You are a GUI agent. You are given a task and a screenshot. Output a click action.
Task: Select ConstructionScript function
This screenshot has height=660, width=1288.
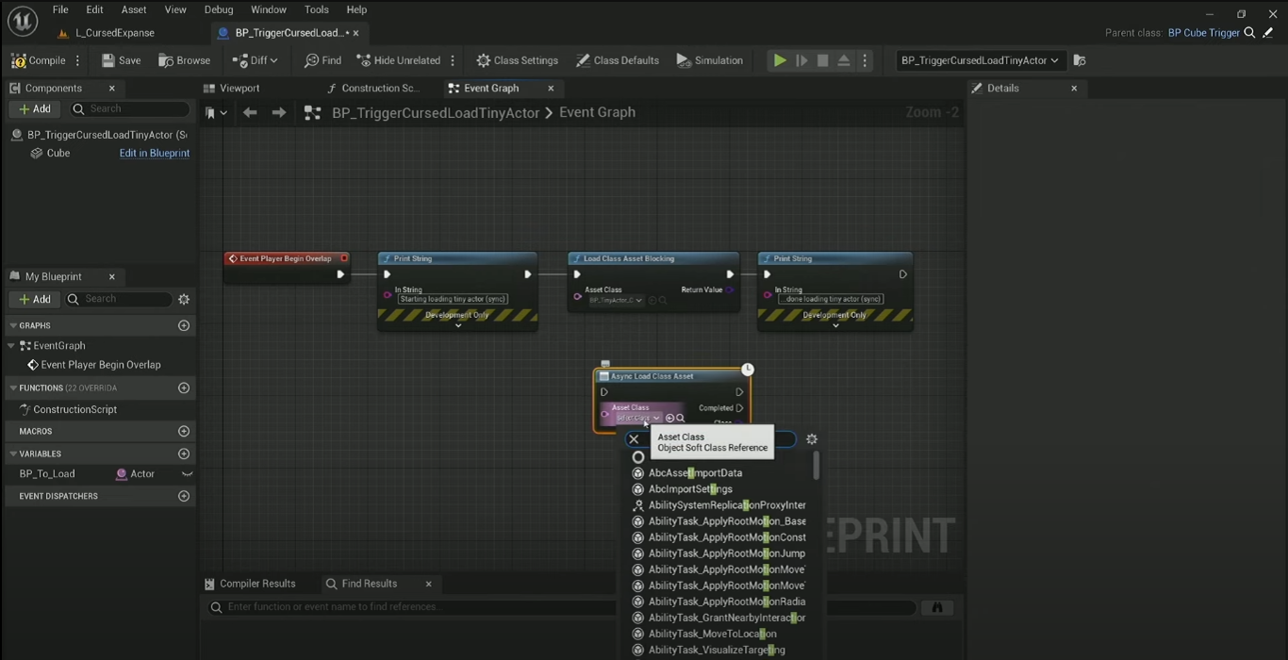[75, 409]
